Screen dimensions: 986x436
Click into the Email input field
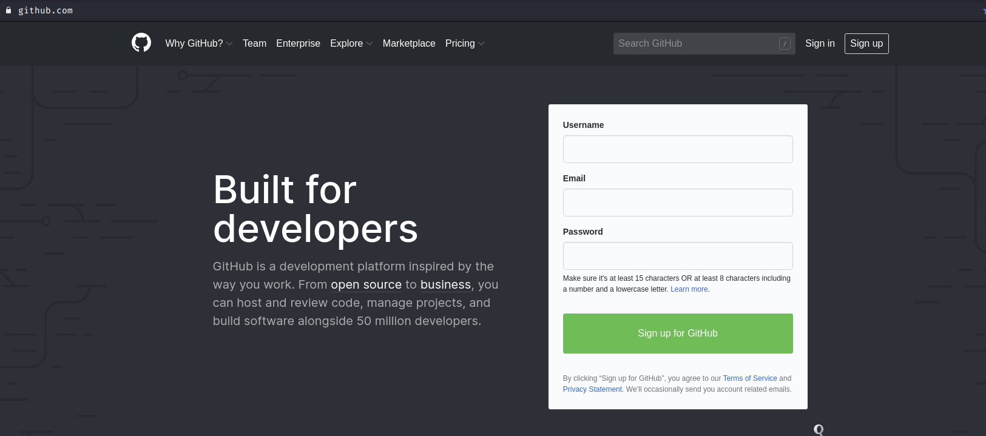[678, 203]
